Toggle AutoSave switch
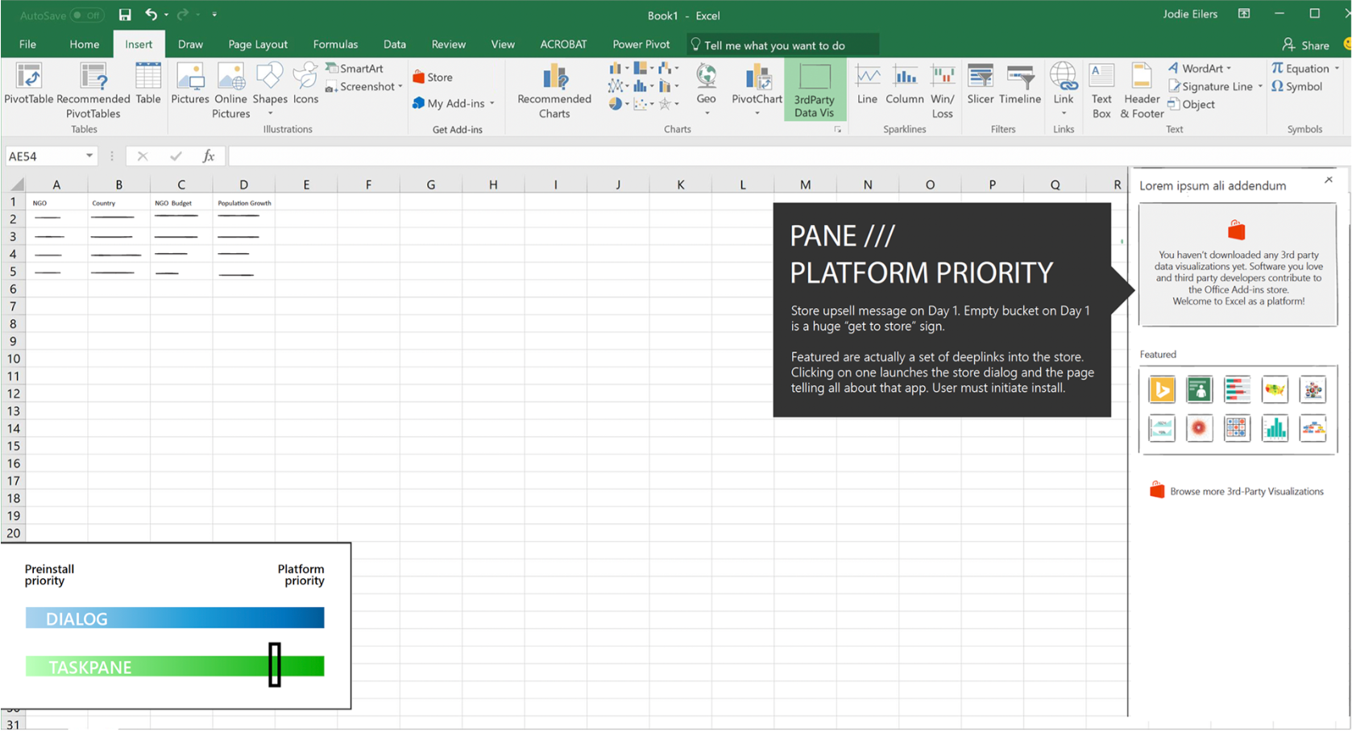The width and height of the screenshot is (1352, 732). pyautogui.click(x=86, y=15)
